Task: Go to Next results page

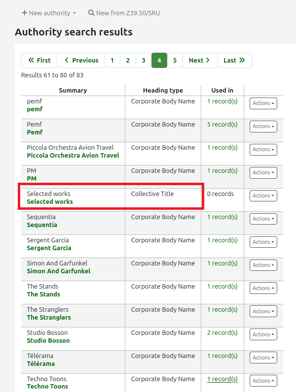Action: pyautogui.click(x=200, y=60)
